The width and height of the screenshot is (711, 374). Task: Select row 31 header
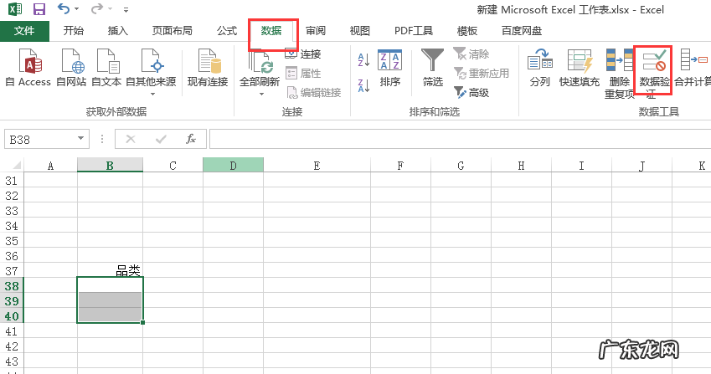pos(12,181)
